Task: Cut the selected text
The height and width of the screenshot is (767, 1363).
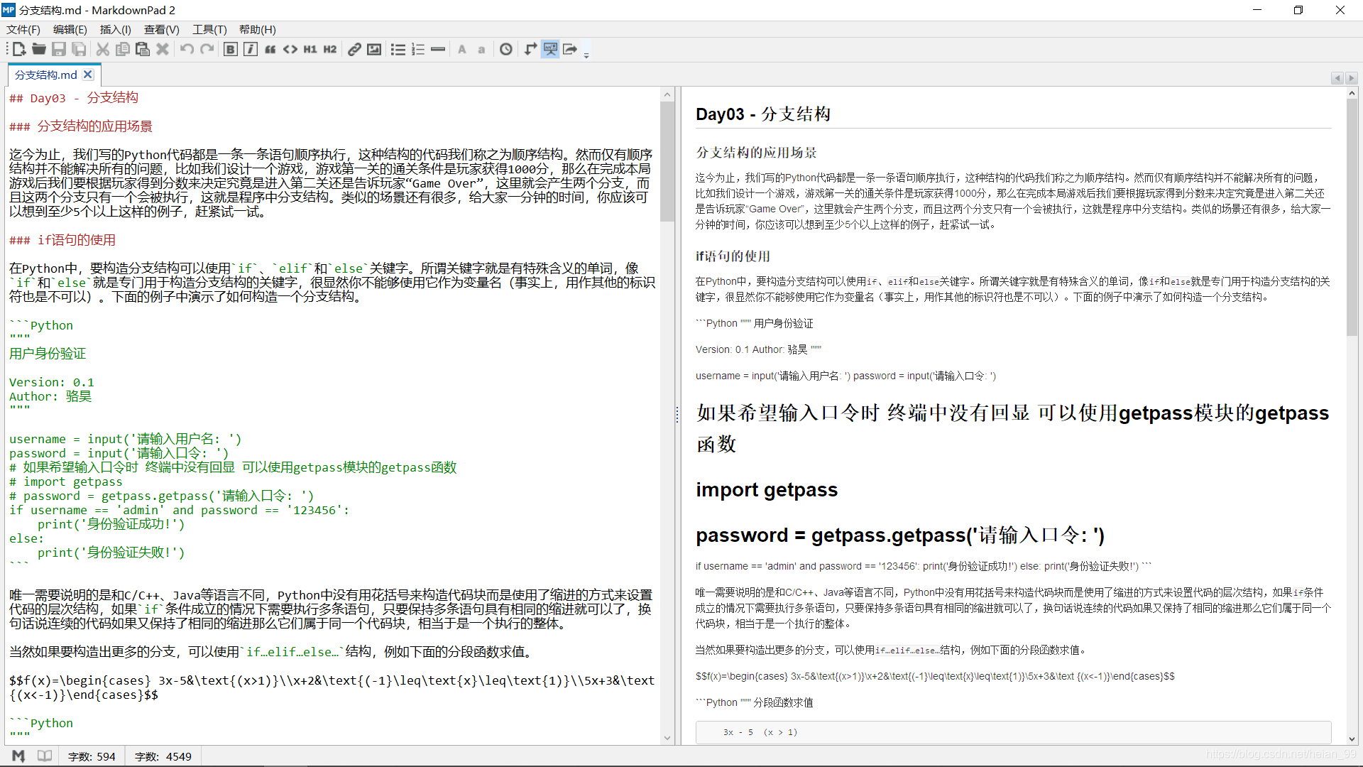Action: coord(103,49)
